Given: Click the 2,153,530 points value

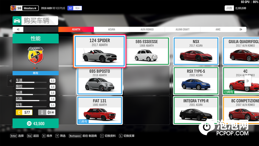Looking at the screenshot, I should [x=241, y=8].
